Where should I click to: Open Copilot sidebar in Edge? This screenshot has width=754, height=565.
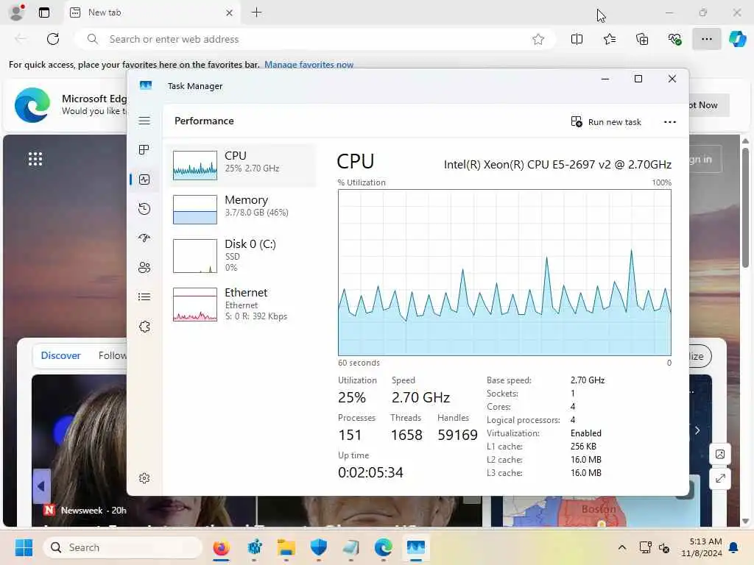click(x=737, y=39)
